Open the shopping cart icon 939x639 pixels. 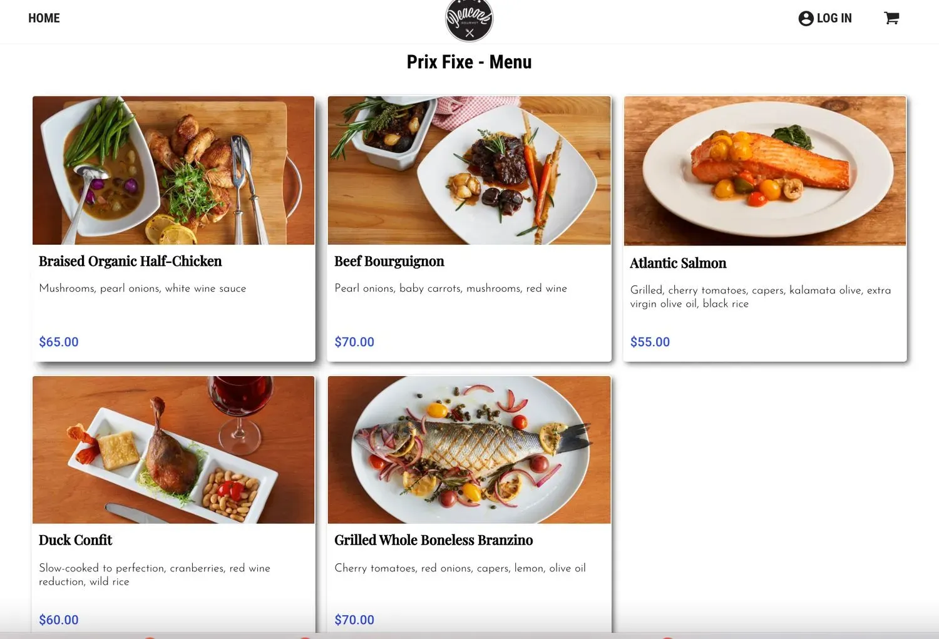coord(891,18)
